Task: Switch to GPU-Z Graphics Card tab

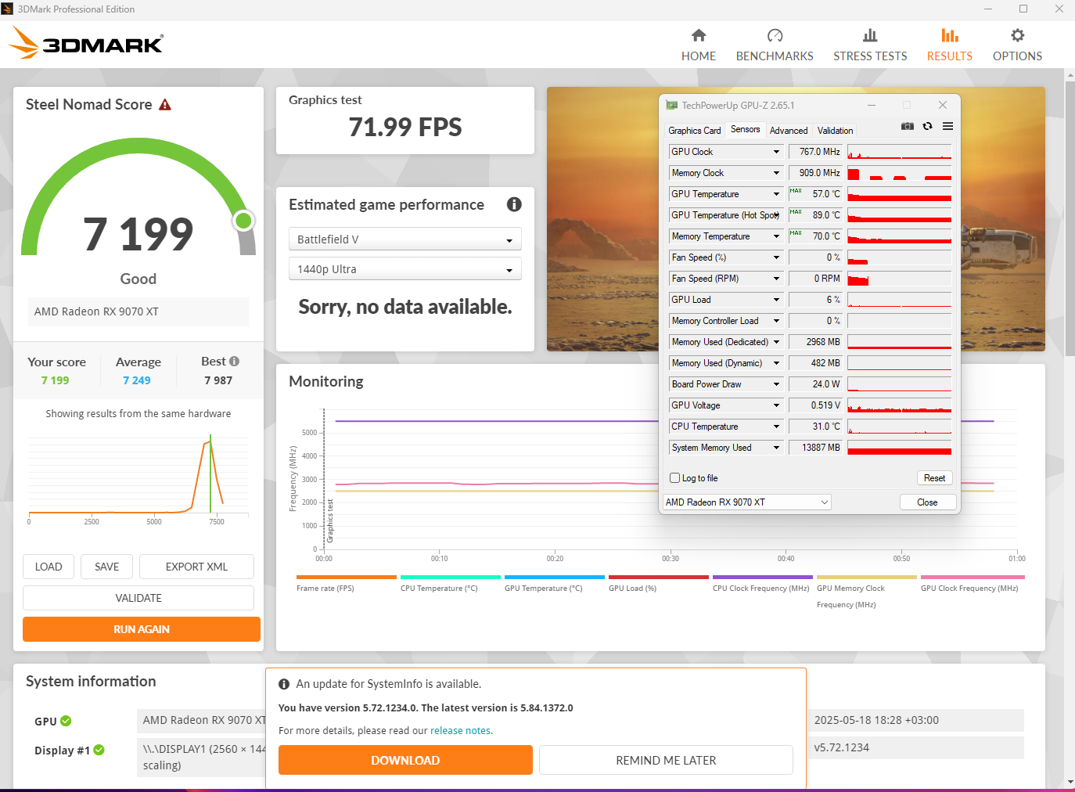Action: (695, 131)
